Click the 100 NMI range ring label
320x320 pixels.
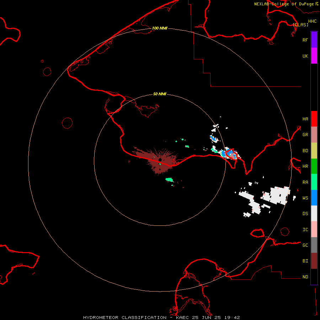pyautogui.click(x=160, y=28)
